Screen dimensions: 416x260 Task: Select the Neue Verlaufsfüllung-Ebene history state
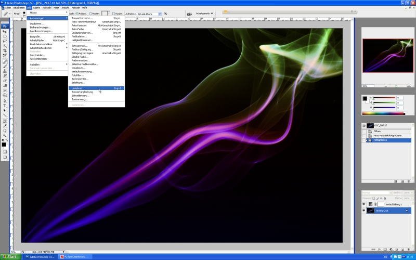pyautogui.click(x=388, y=136)
